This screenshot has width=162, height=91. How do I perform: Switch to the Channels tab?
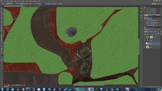click(149, 28)
